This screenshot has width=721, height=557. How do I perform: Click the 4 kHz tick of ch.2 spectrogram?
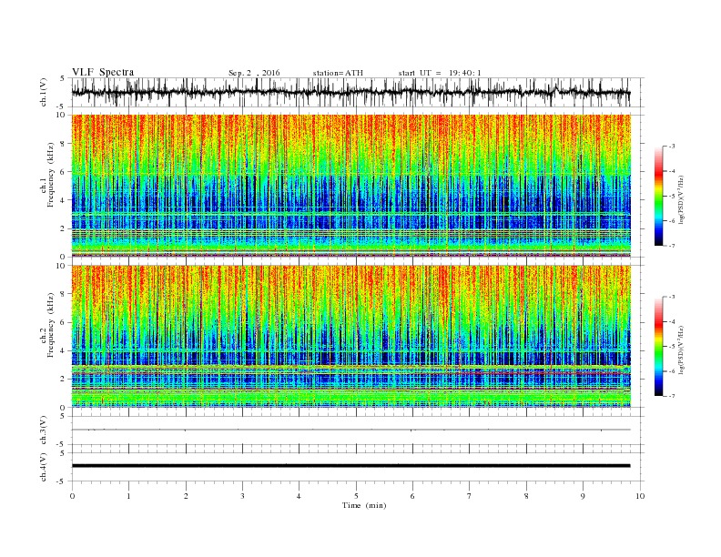coord(63,351)
